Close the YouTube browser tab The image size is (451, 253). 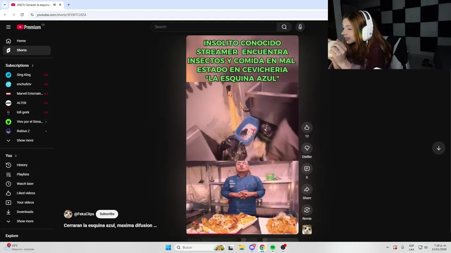[60, 5]
